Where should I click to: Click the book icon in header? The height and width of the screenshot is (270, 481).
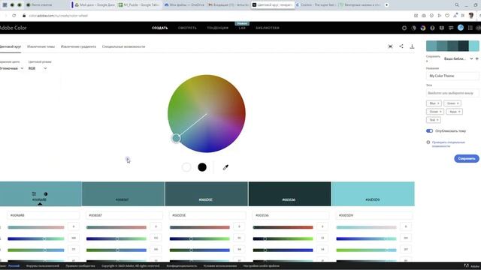441,28
